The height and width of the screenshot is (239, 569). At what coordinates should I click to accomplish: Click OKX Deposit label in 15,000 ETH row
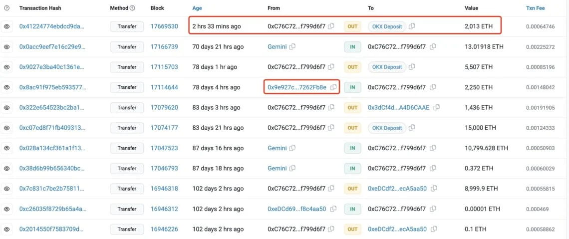pos(387,128)
